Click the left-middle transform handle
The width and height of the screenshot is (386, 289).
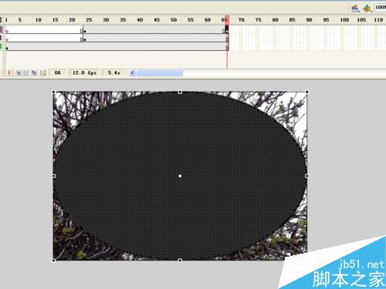tap(53, 176)
